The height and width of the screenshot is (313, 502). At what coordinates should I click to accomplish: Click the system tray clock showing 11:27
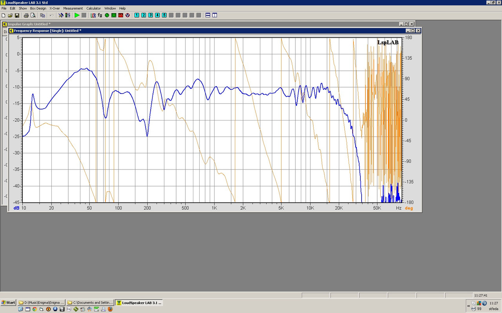pos(494,303)
